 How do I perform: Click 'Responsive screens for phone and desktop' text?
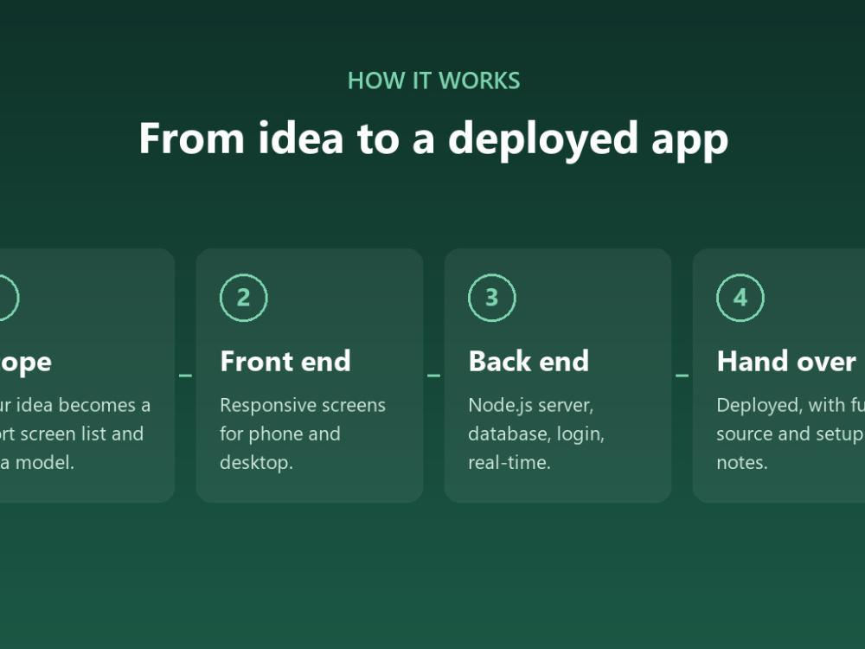pyautogui.click(x=302, y=434)
